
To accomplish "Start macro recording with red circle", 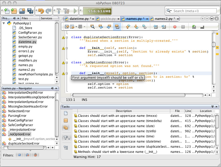I will pos(175,27).
